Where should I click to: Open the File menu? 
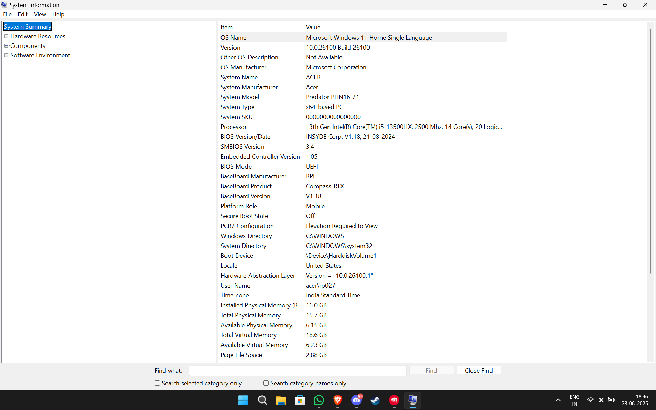coord(7,14)
